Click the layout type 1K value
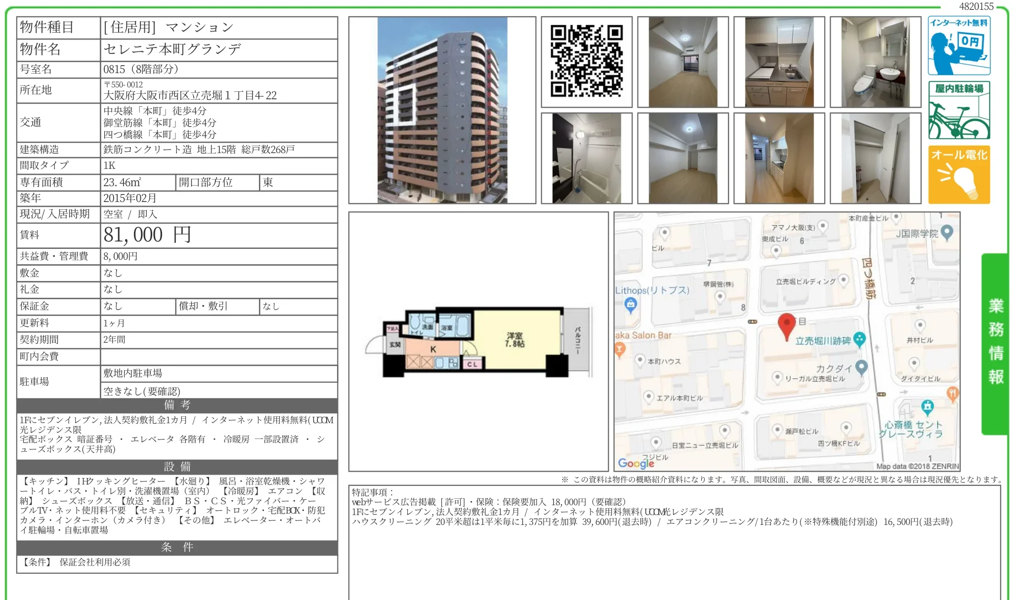1016x600 pixels. (109, 165)
